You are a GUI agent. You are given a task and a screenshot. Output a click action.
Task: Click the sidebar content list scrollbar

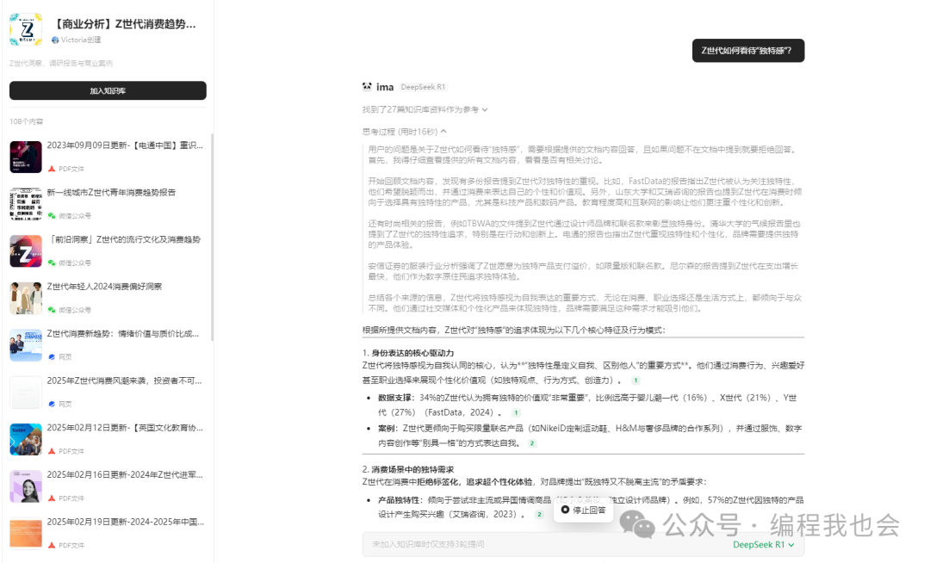[x=212, y=237]
